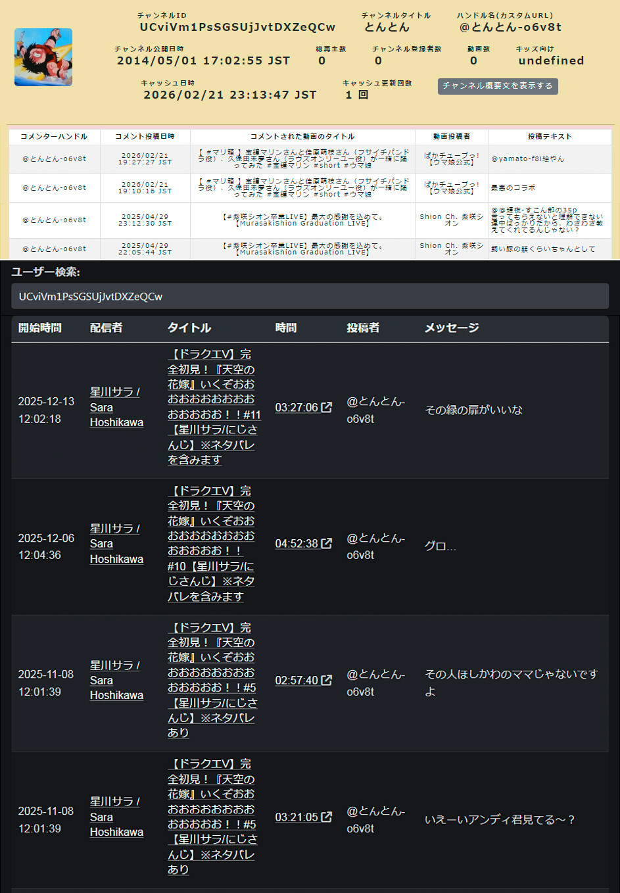Click the 配信者 column header

[107, 328]
